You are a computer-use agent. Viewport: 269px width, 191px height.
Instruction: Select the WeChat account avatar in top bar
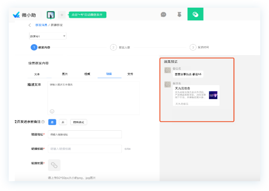pyautogui.click(x=51, y=15)
